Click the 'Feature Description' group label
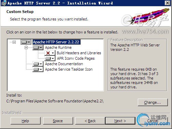172x129 pixels. 127,40
